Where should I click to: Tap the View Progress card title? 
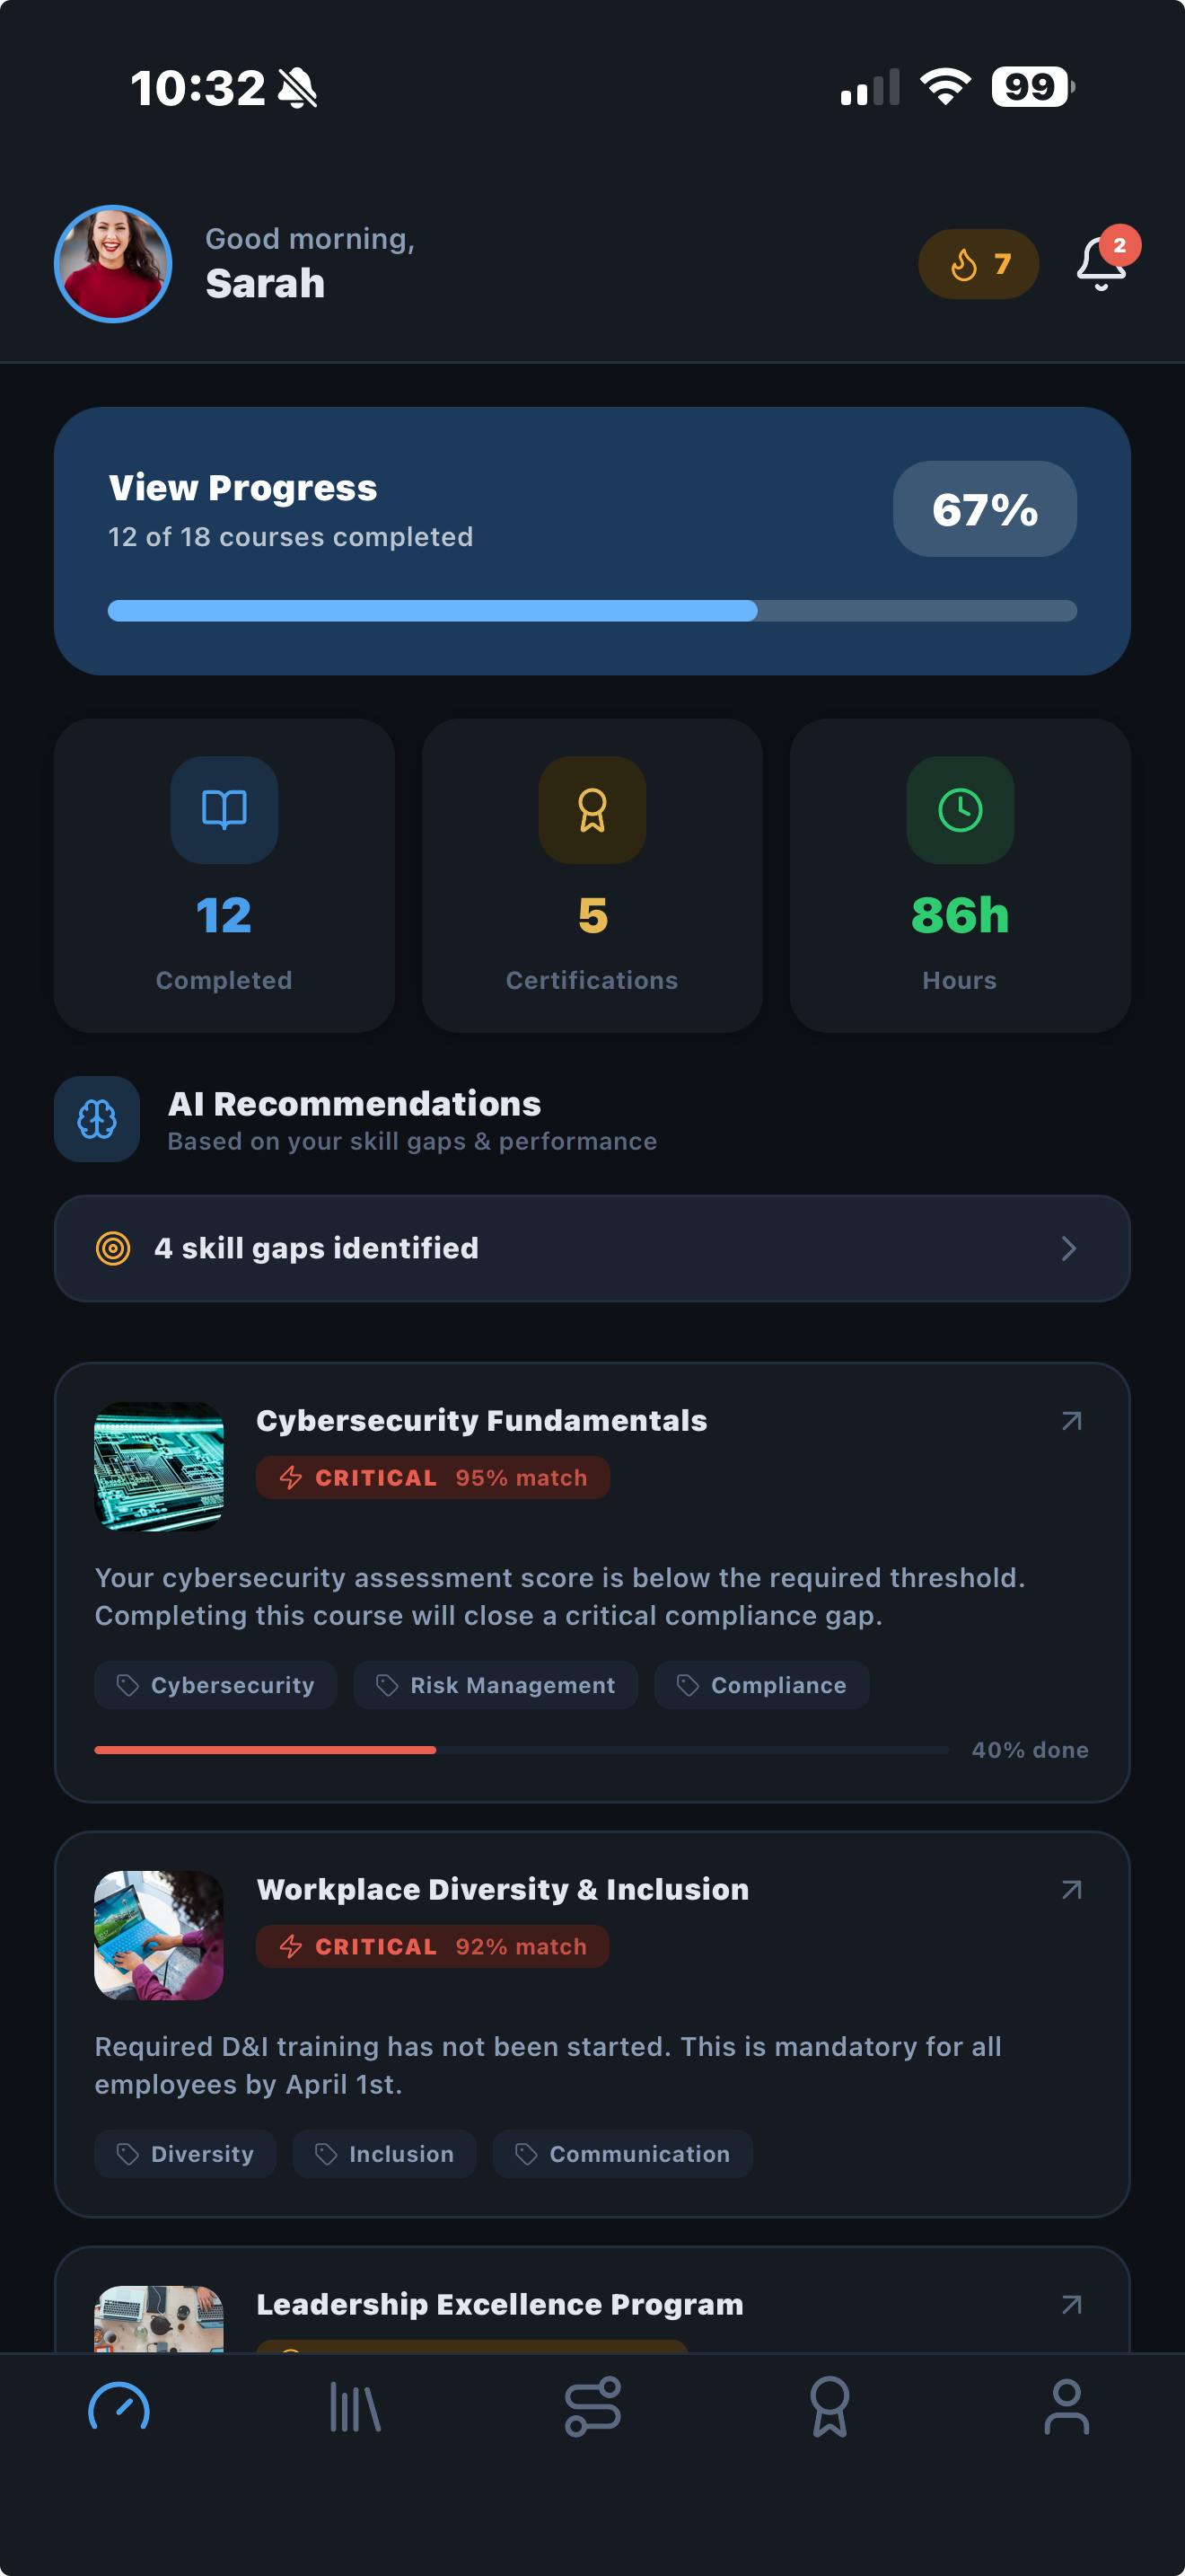(x=242, y=488)
